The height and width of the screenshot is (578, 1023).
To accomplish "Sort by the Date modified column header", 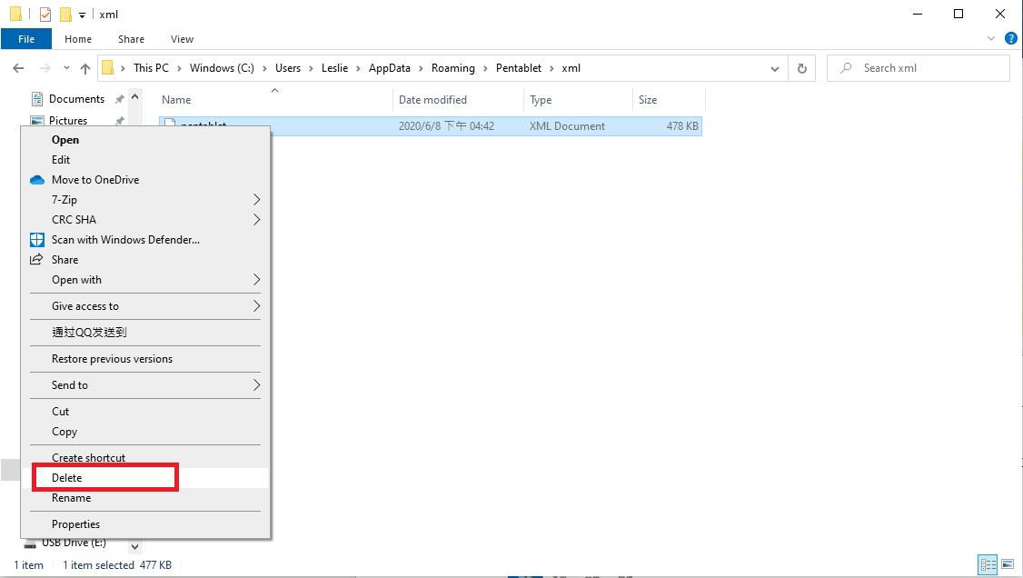I will tap(432, 100).
